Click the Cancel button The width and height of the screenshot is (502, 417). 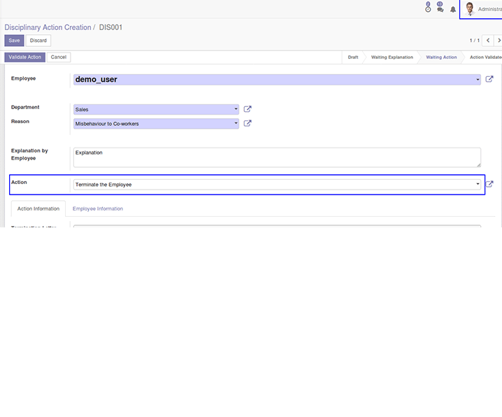coord(59,57)
